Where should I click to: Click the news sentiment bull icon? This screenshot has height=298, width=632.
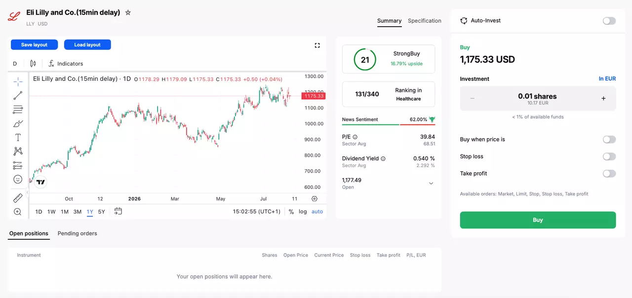[432, 119]
